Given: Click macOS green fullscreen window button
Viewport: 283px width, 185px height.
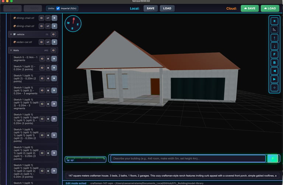Looking at the screenshot, I should [11, 1].
